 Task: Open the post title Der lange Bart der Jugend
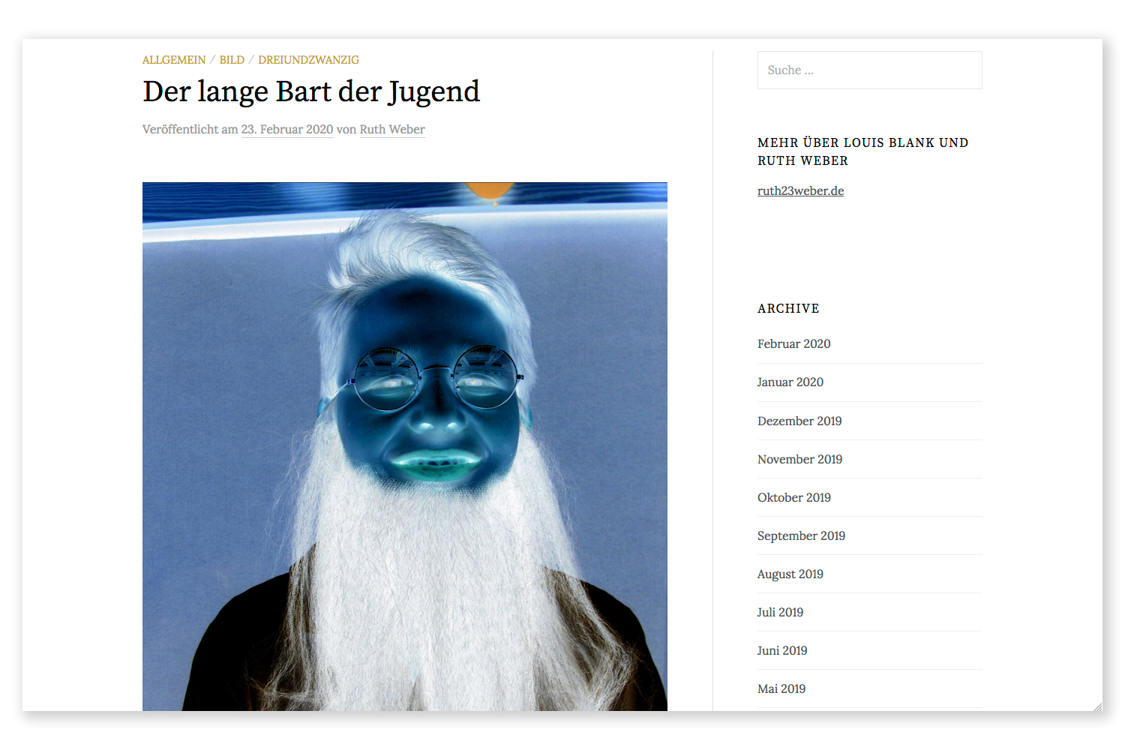click(x=311, y=91)
